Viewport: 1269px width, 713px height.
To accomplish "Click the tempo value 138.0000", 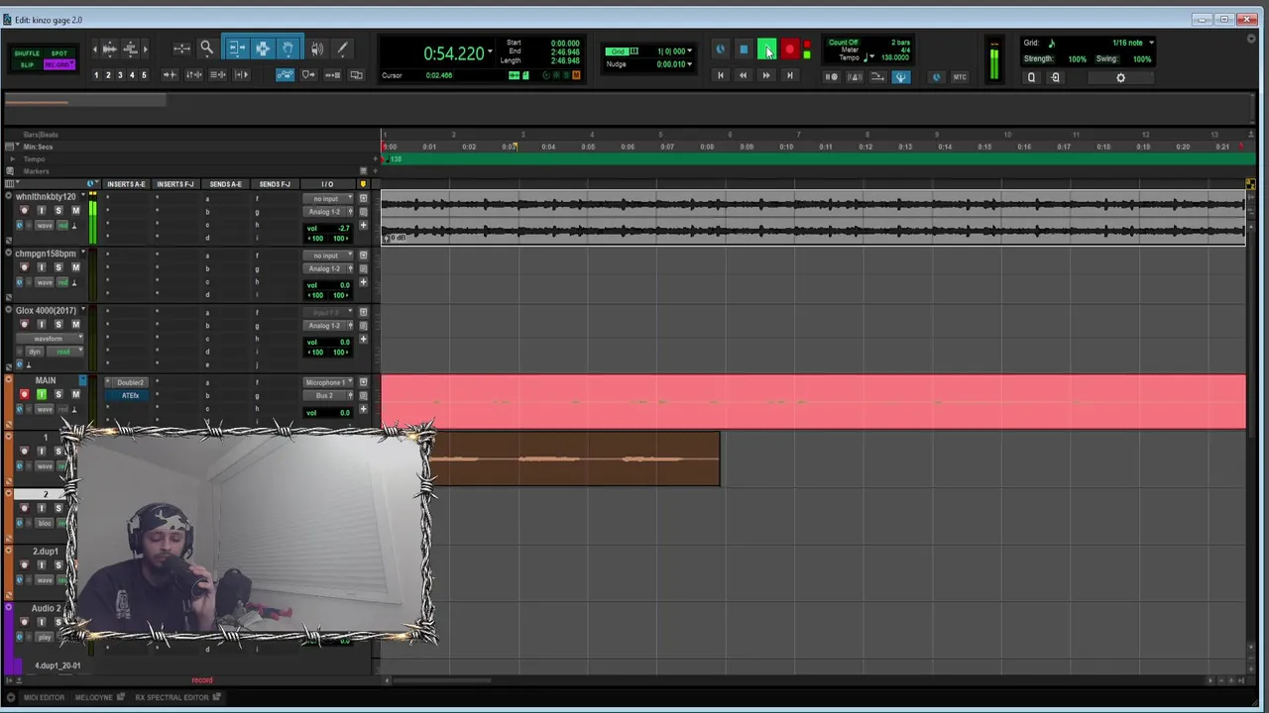I will 894,57.
